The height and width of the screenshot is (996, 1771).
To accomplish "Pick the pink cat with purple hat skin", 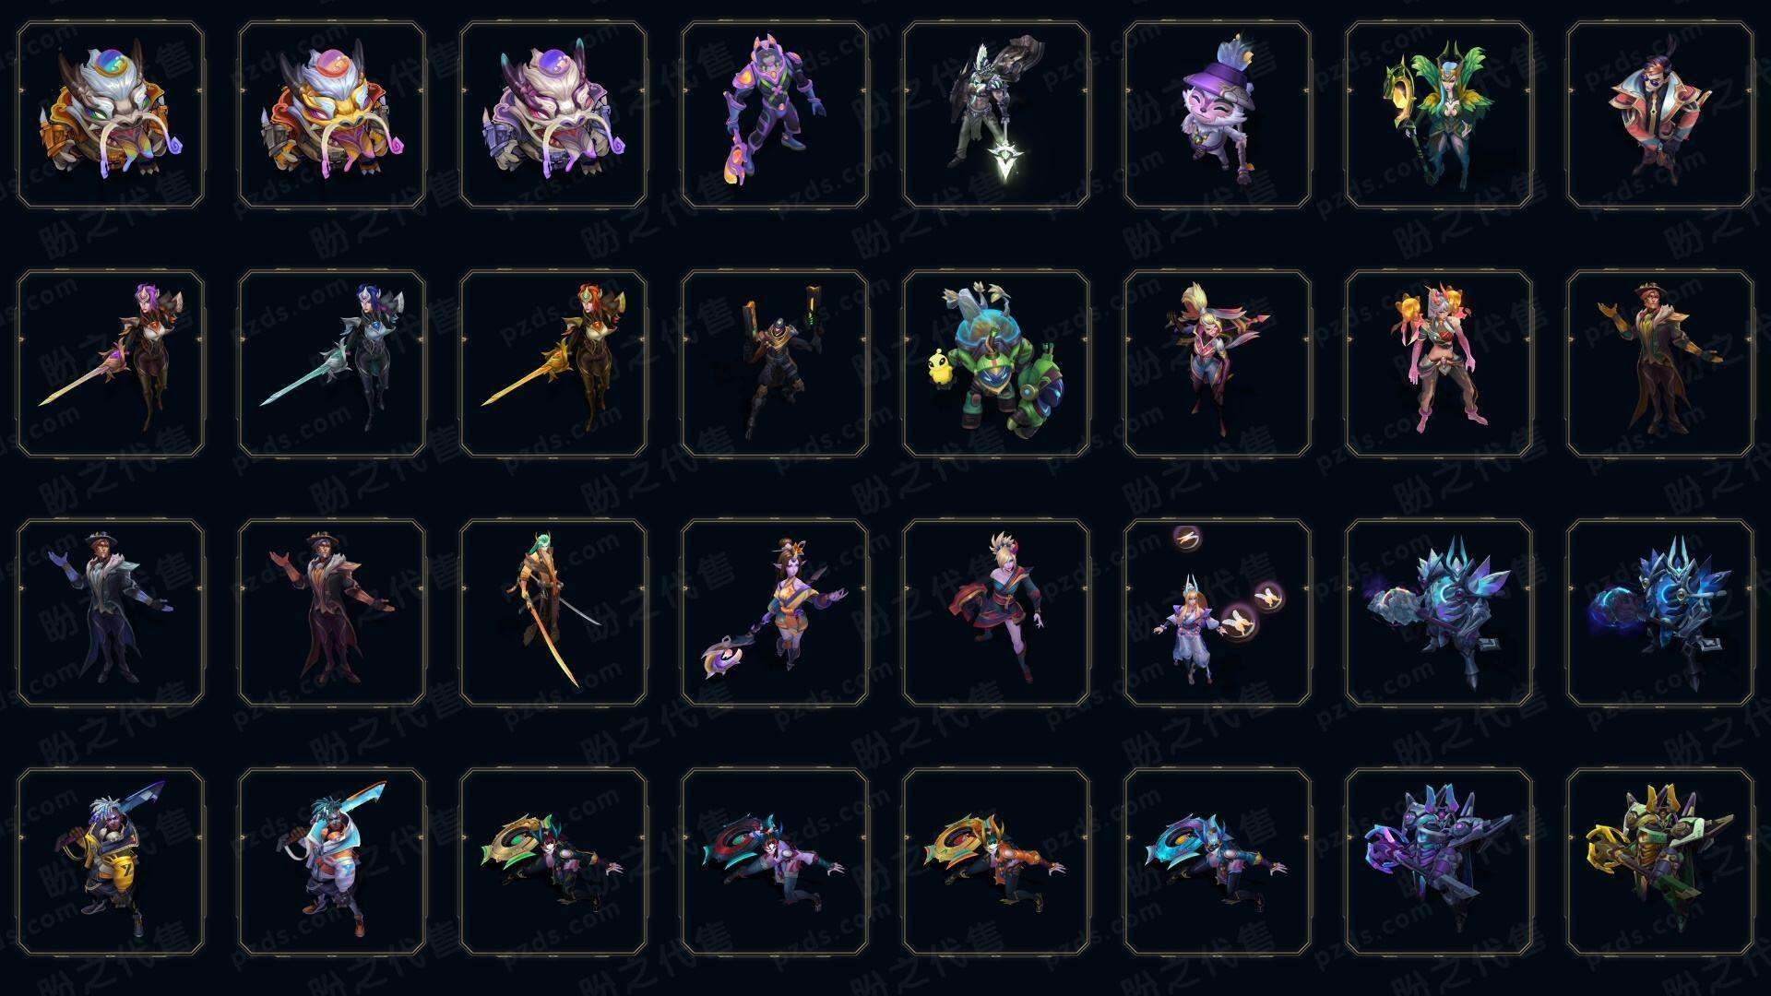I will coord(1218,115).
